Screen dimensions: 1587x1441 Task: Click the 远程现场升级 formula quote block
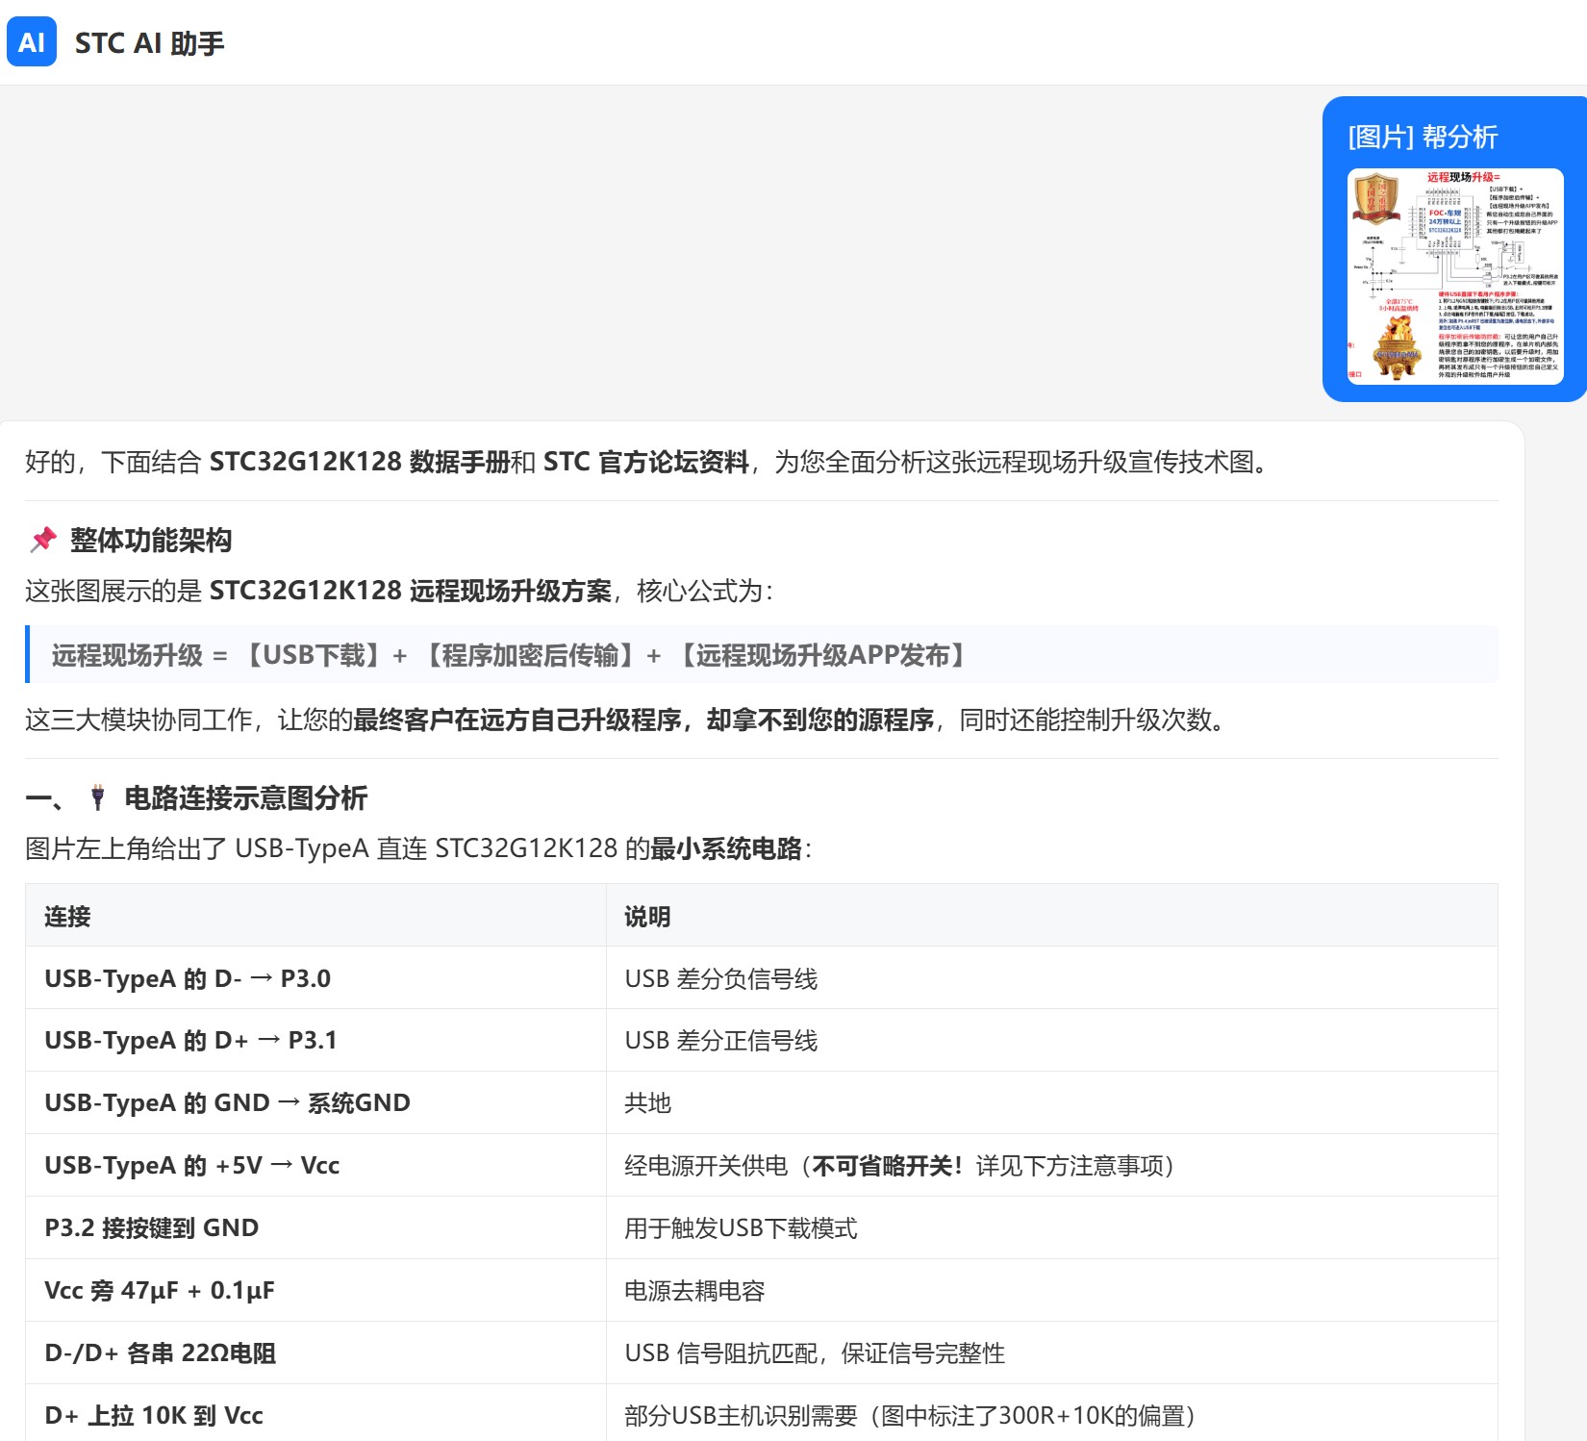point(762,655)
